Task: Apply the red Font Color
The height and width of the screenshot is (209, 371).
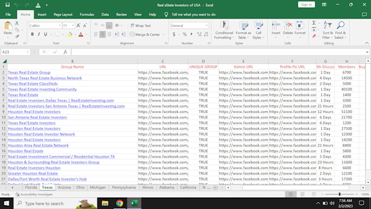Action: pyautogui.click(x=81, y=34)
